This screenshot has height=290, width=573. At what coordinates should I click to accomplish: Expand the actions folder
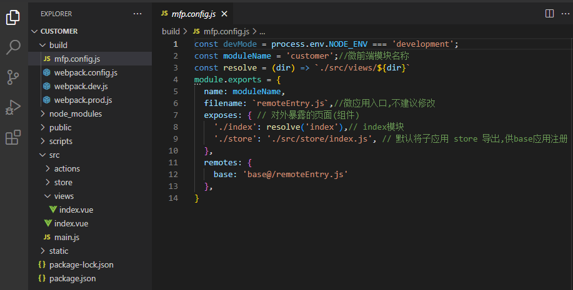pyautogui.click(x=66, y=168)
